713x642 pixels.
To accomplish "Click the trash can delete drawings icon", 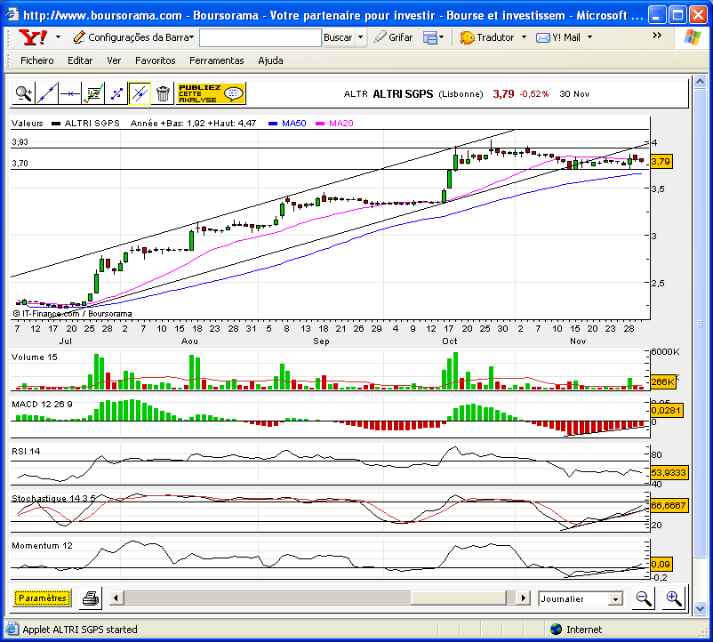I will coord(163,93).
